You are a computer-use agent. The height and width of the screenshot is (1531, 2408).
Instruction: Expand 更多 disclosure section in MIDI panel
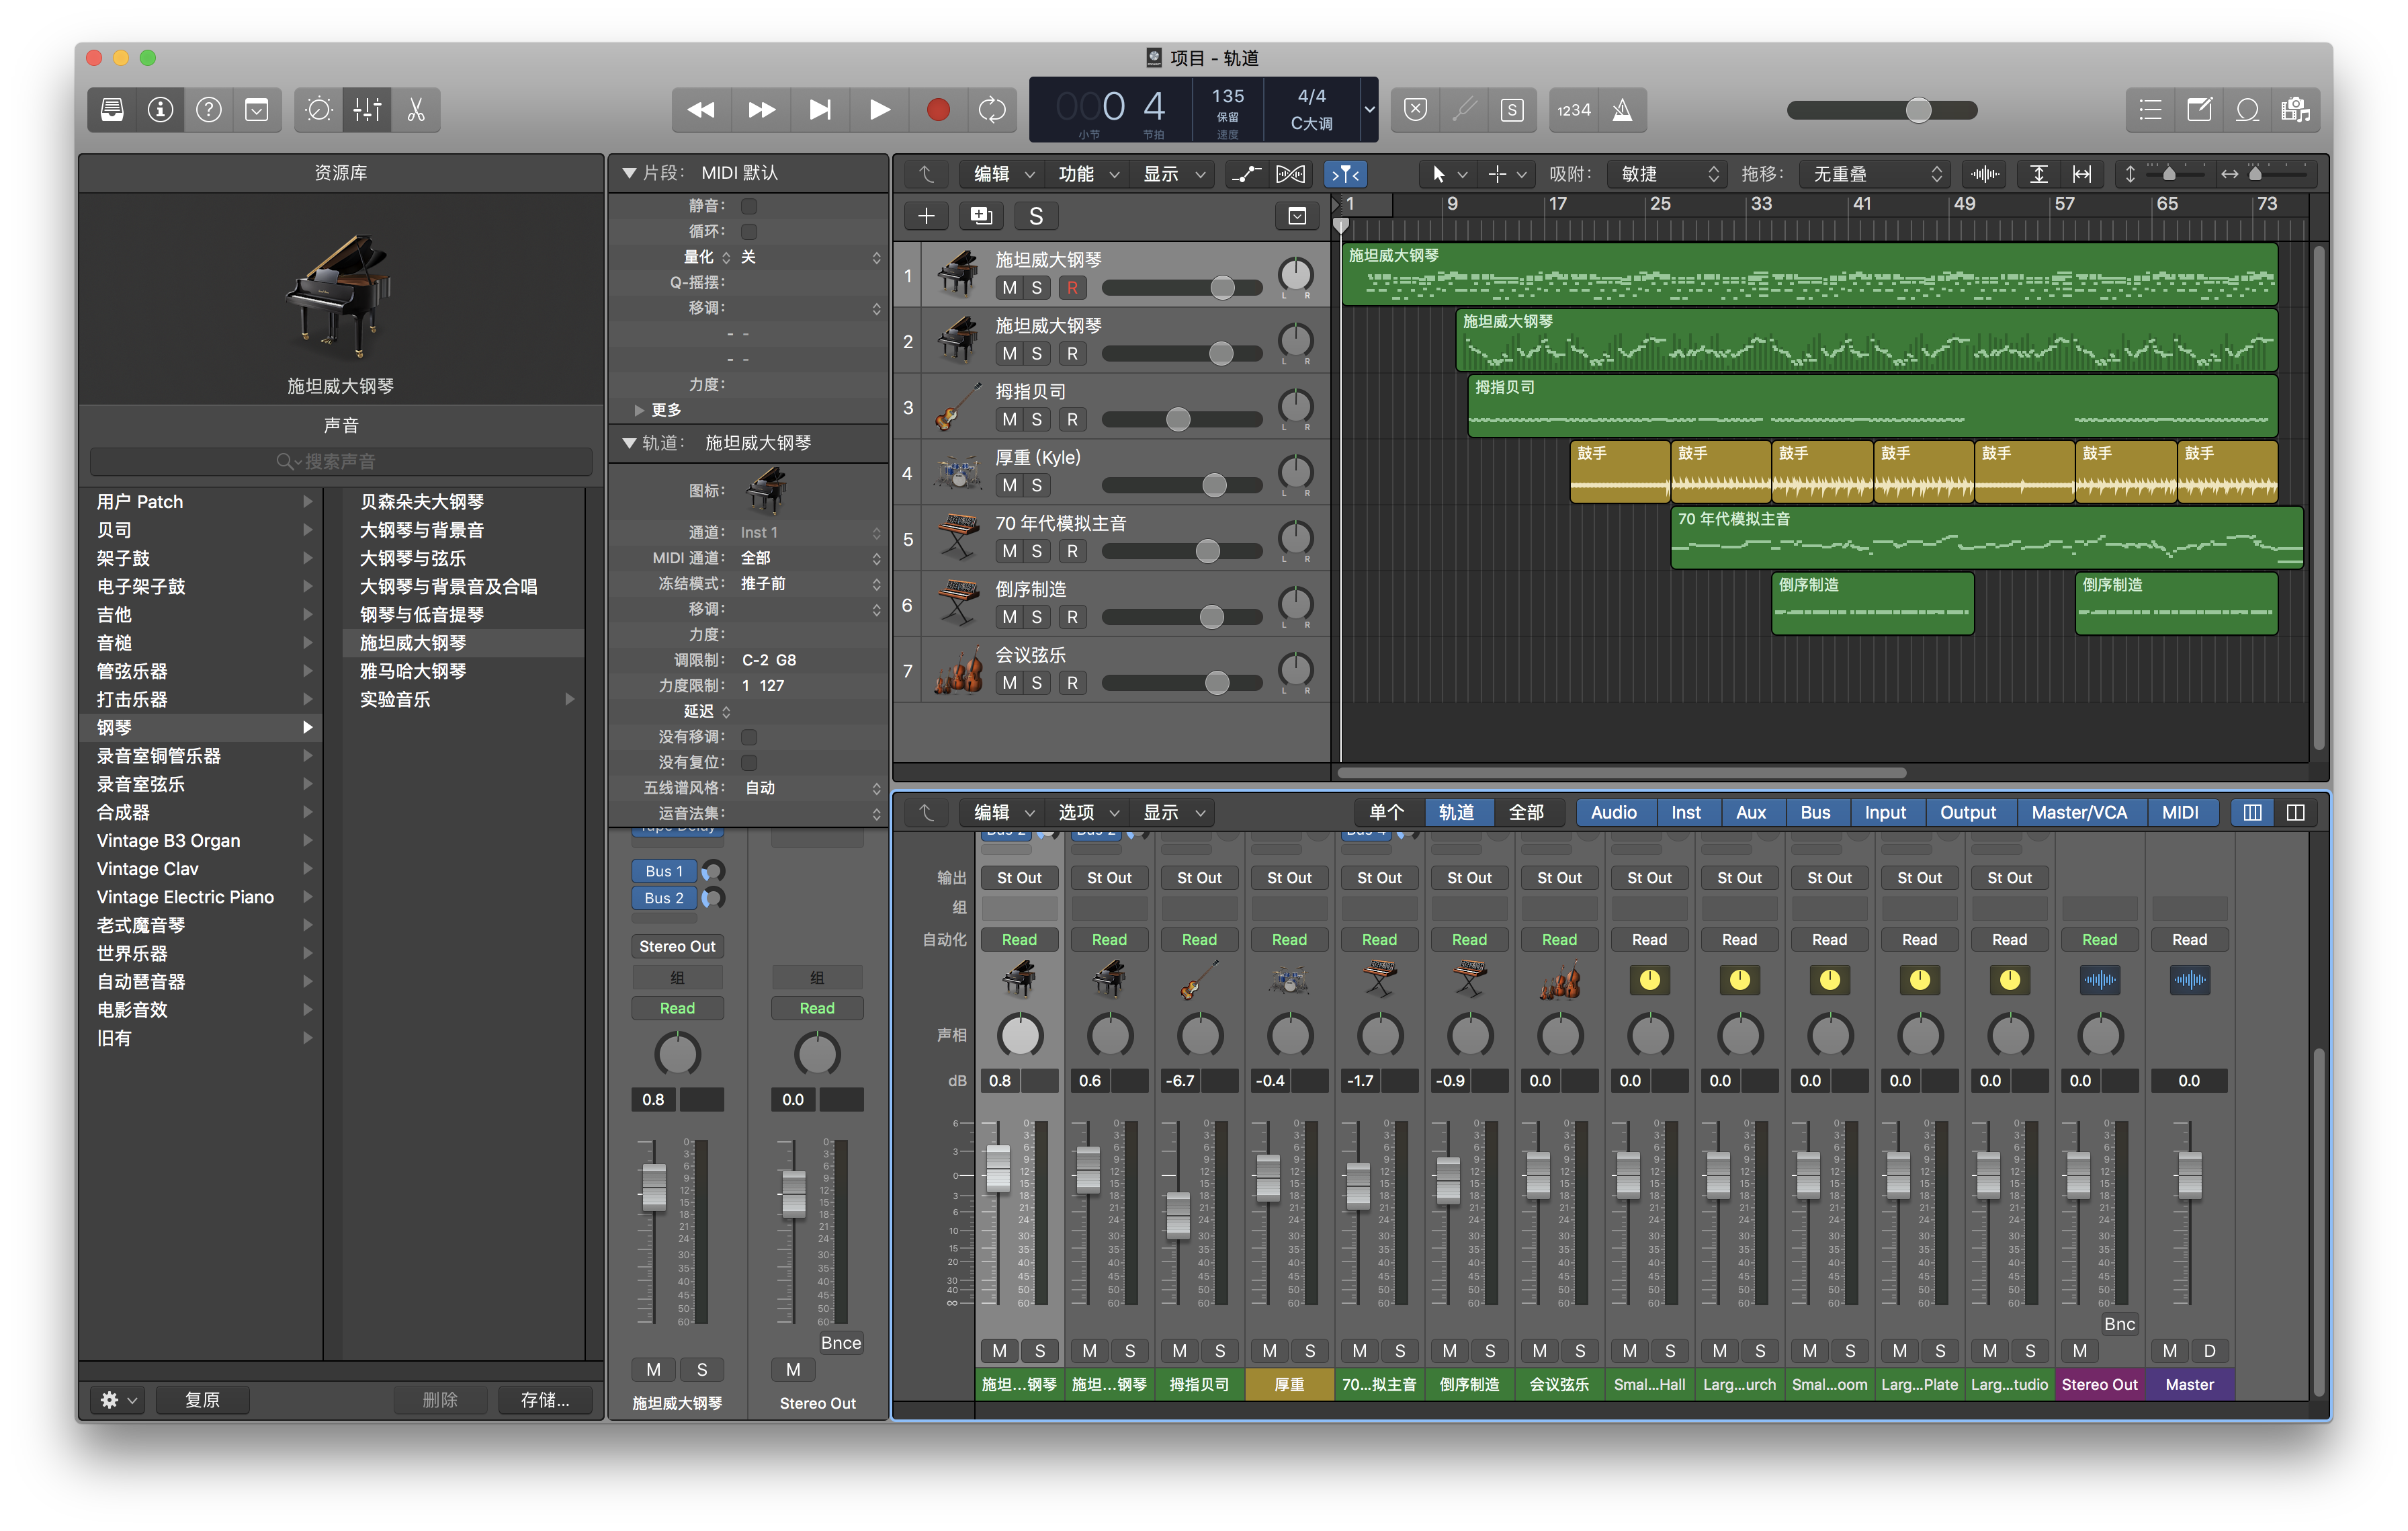pyautogui.click(x=637, y=411)
